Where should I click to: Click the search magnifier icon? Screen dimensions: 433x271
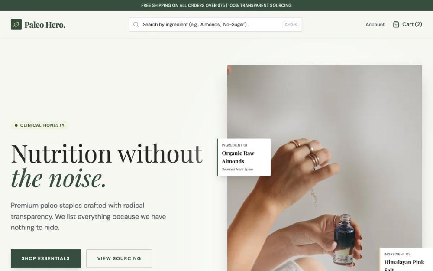coord(136,24)
